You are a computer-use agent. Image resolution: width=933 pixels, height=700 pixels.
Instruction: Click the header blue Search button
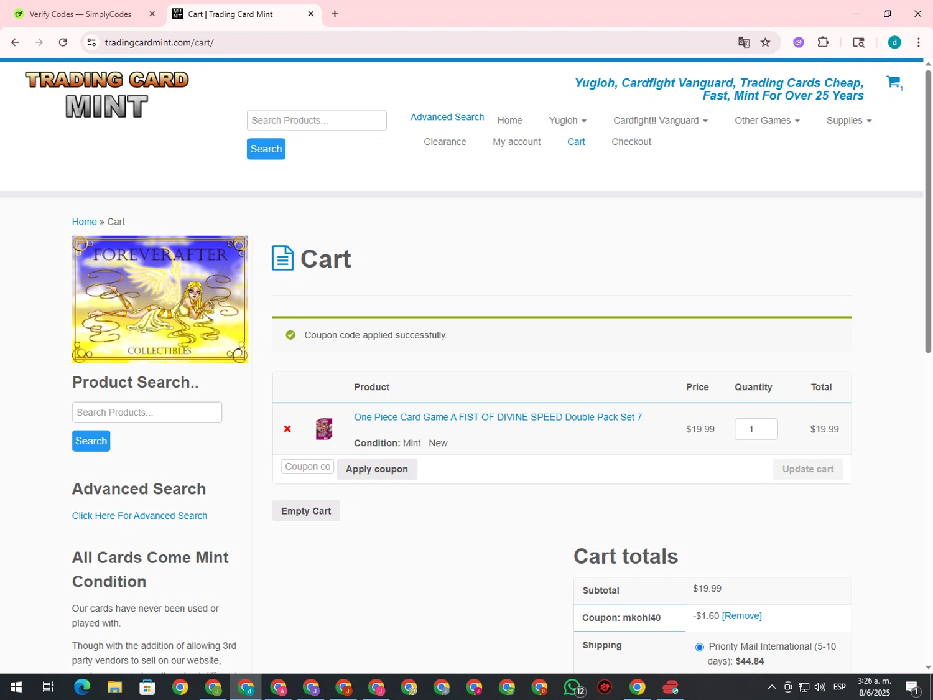[x=266, y=149]
